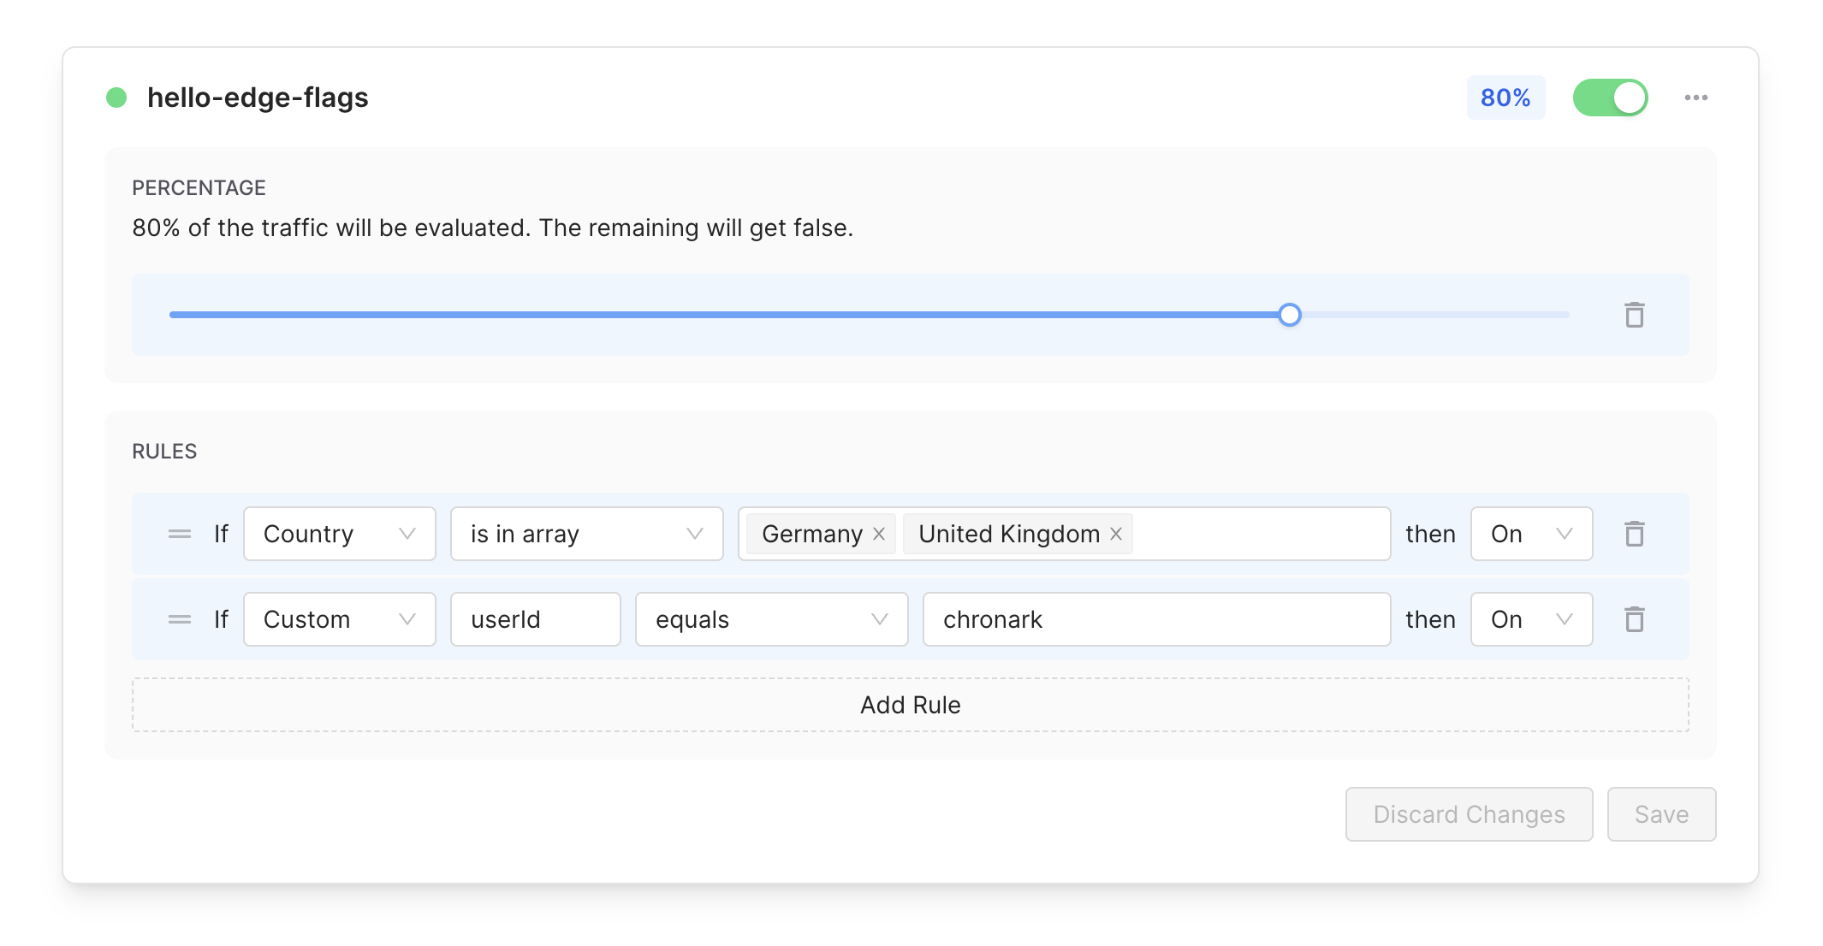Remove the United Kingdom tag
1823x946 pixels.
1116,534
